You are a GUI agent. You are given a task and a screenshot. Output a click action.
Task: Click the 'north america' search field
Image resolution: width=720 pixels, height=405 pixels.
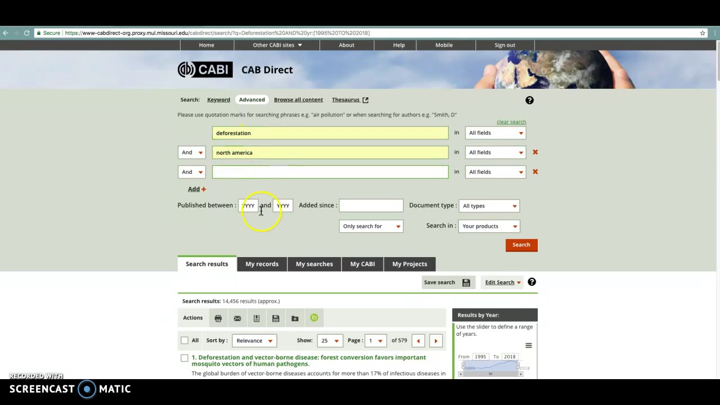click(x=330, y=152)
